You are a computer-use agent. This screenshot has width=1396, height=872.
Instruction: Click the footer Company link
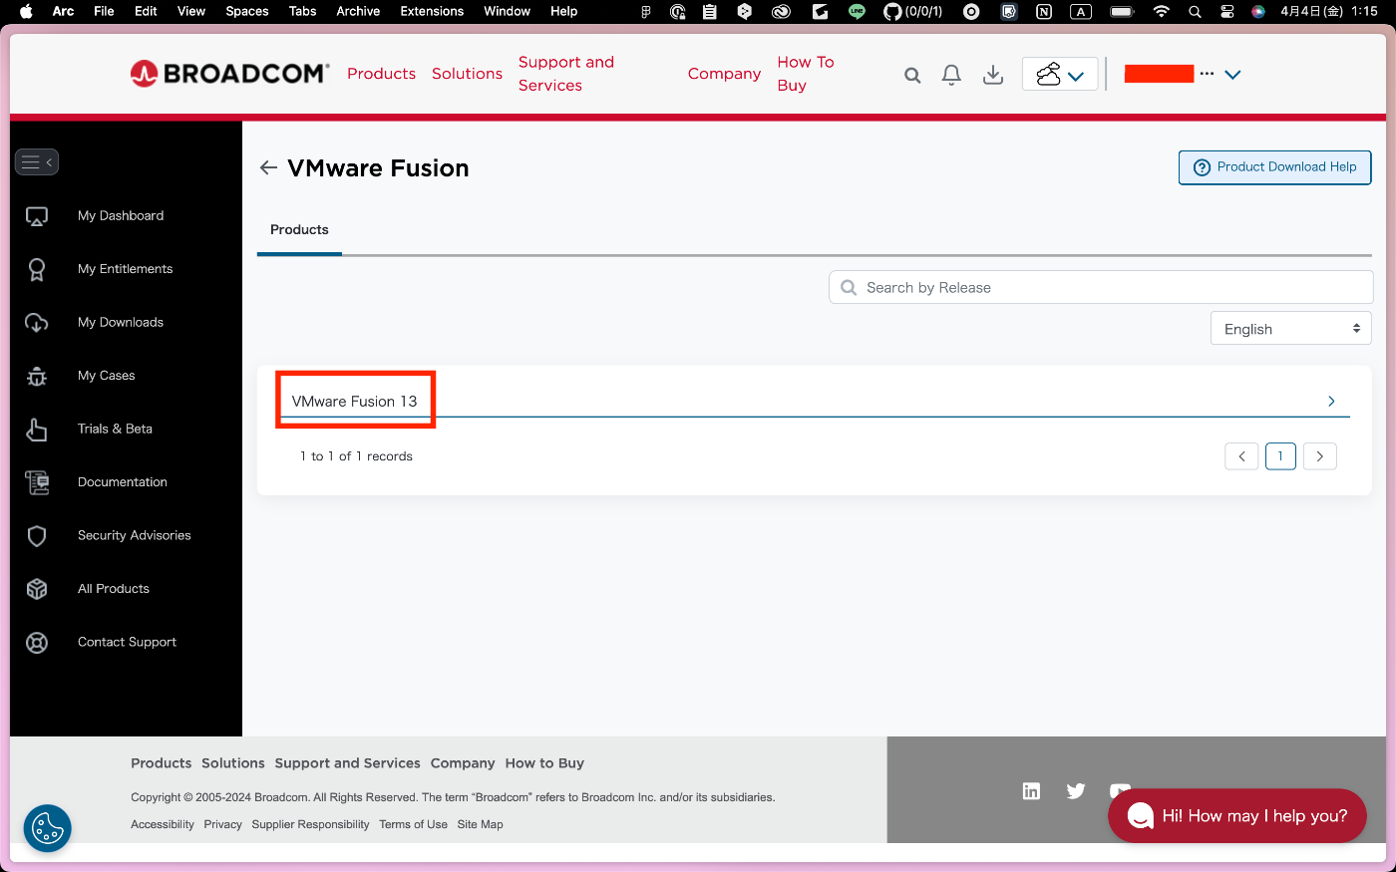[463, 763]
